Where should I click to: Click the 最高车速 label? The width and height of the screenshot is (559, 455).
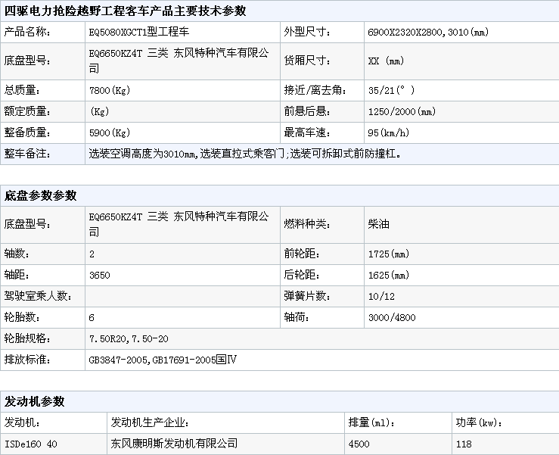coord(307,132)
